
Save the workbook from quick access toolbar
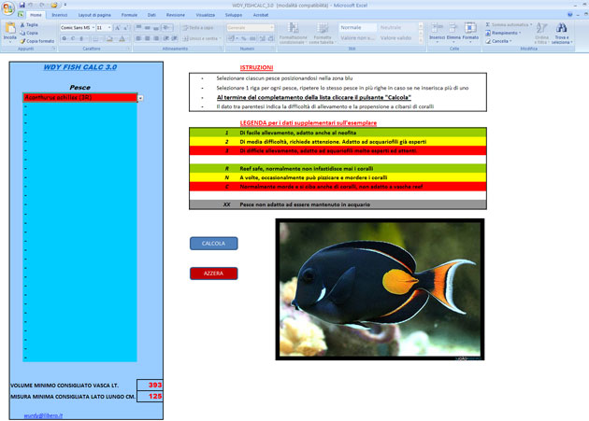22,6
